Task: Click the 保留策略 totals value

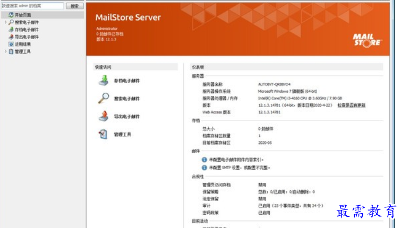Action: [x=286, y=191]
